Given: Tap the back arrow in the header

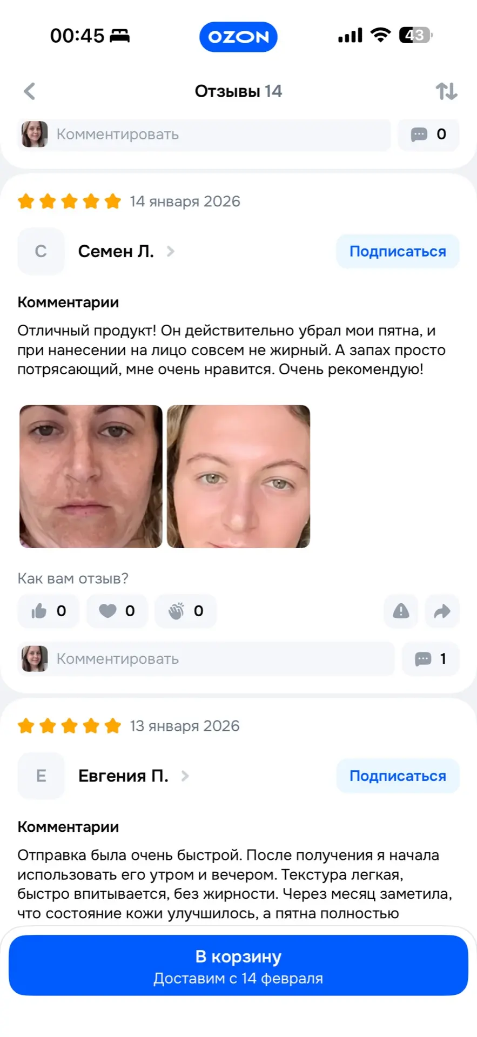Looking at the screenshot, I should click(30, 91).
